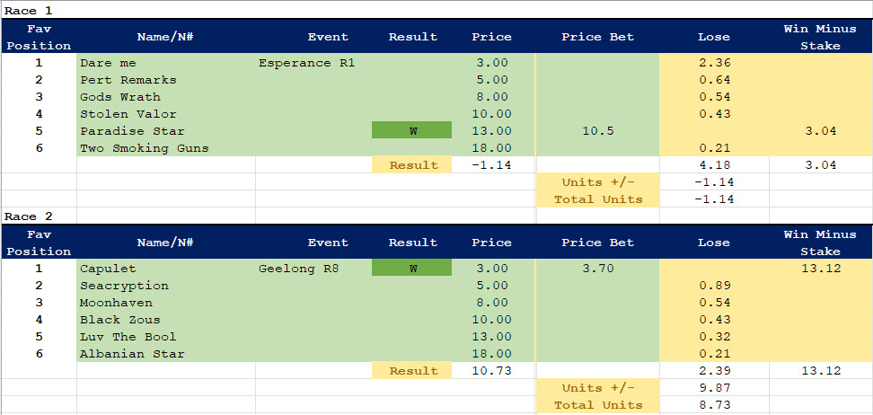873x415 pixels.
Task: Click the 13.12 Win Minus Stake for Capulet
Action: point(820,269)
